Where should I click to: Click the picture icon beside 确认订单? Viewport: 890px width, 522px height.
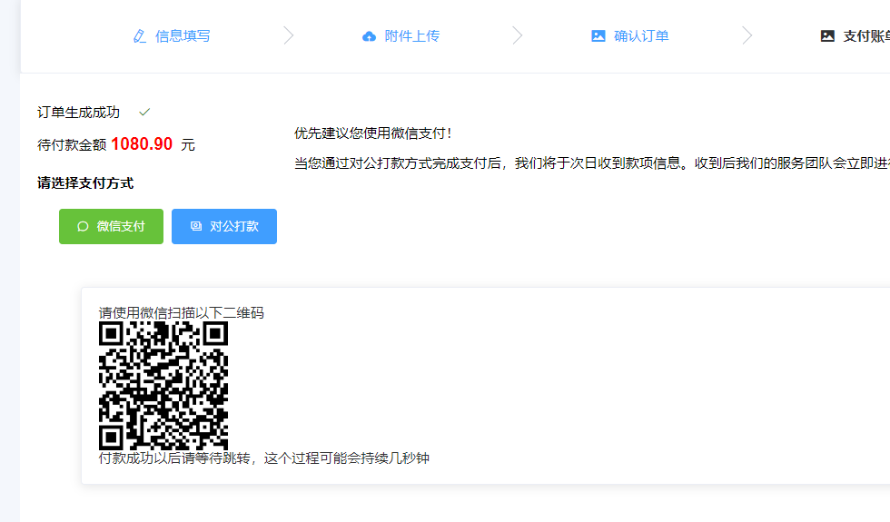tap(598, 36)
